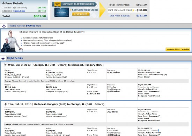Click the airplane icon in Flexible Fare header
The image size is (192, 136).
(4, 26)
